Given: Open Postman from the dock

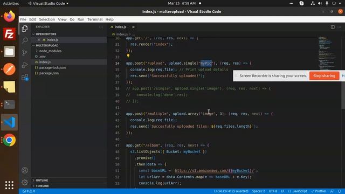Looking at the screenshot, I should pos(9,70).
